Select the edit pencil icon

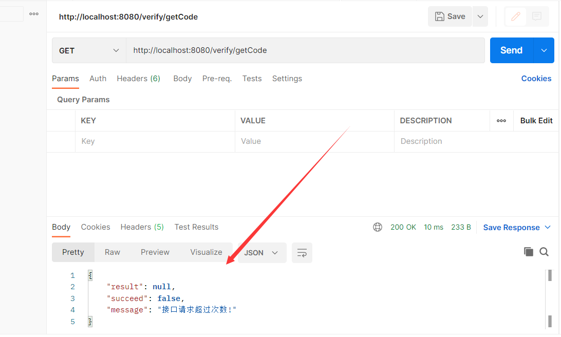click(515, 16)
